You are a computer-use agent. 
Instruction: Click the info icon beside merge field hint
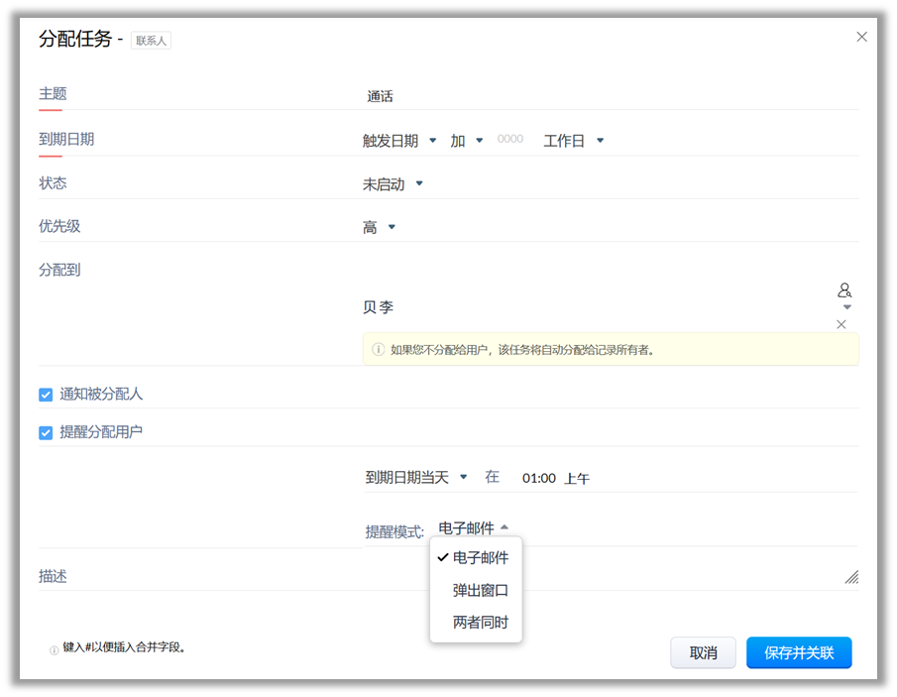[54, 650]
